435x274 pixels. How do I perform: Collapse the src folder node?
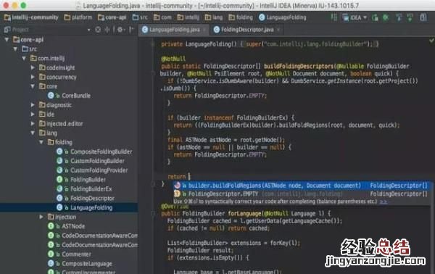coord(15,49)
